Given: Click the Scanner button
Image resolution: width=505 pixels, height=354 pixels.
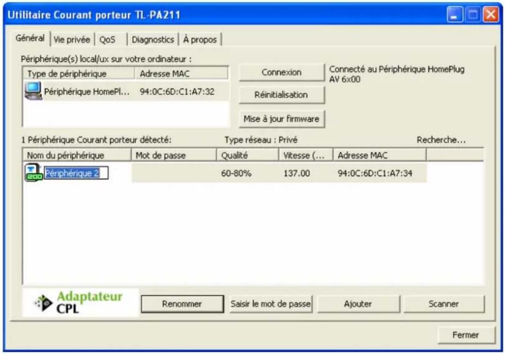Looking at the screenshot, I should coord(444,303).
